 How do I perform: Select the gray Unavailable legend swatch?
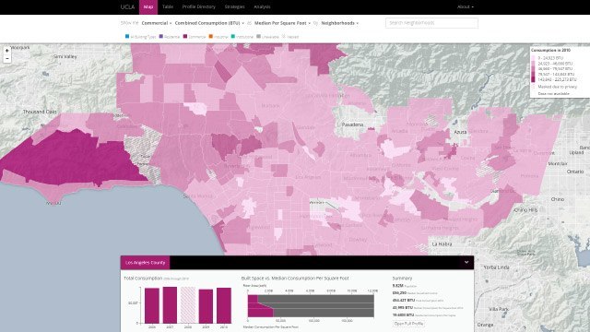click(258, 37)
